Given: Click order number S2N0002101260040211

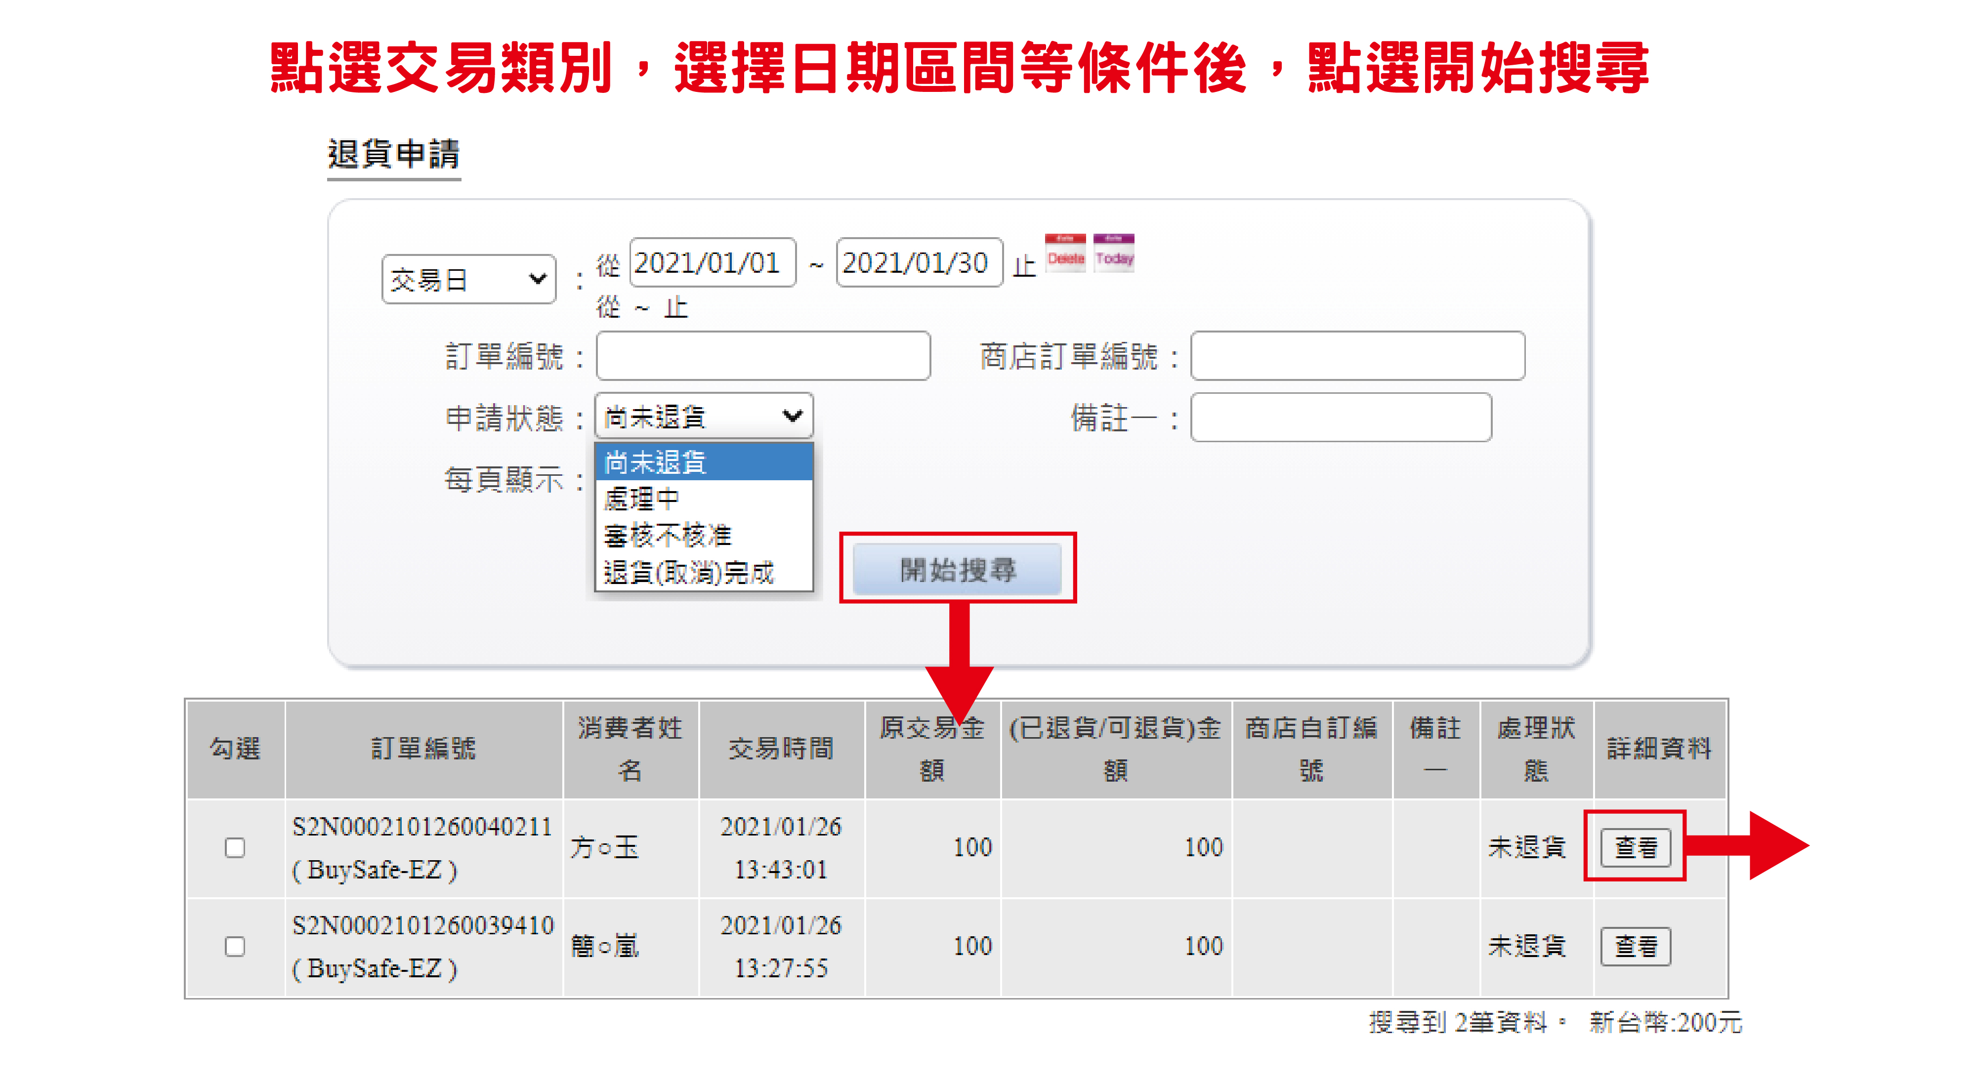Looking at the screenshot, I should pyautogui.click(x=422, y=827).
